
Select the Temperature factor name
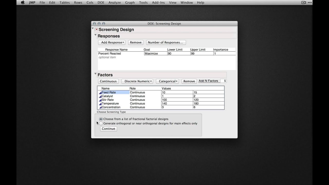pyautogui.click(x=110, y=104)
